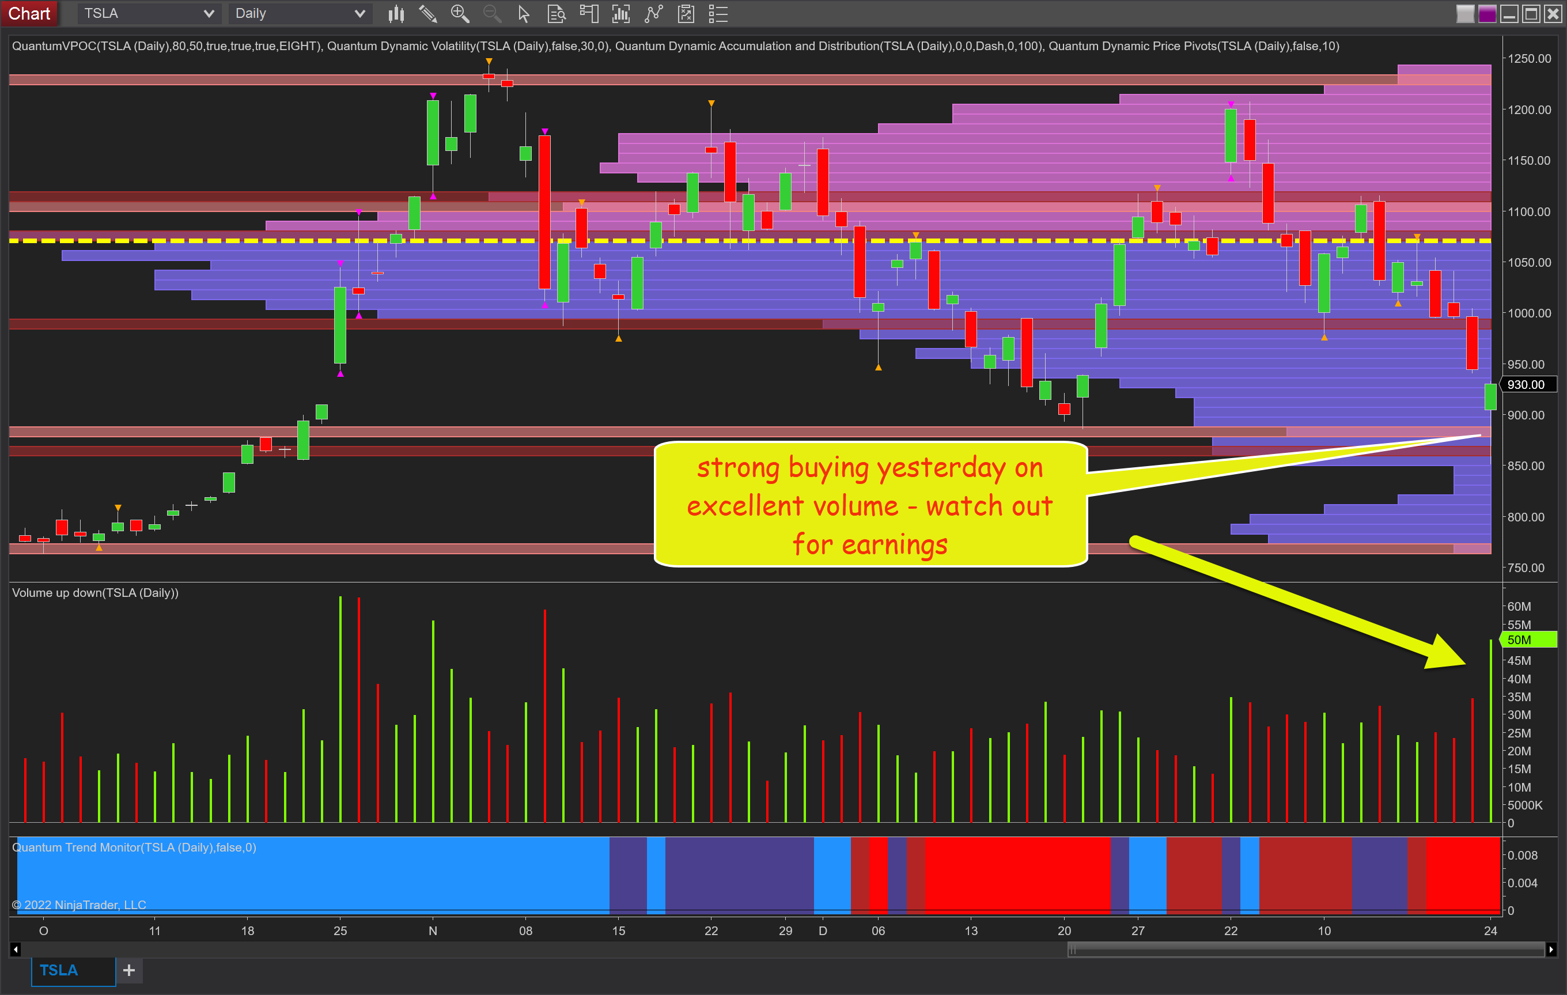Add a new tab with the plus button
Viewport: 1567px width, 995px height.
click(129, 970)
